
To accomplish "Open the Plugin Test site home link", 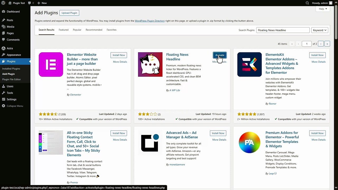I will 17,3.
